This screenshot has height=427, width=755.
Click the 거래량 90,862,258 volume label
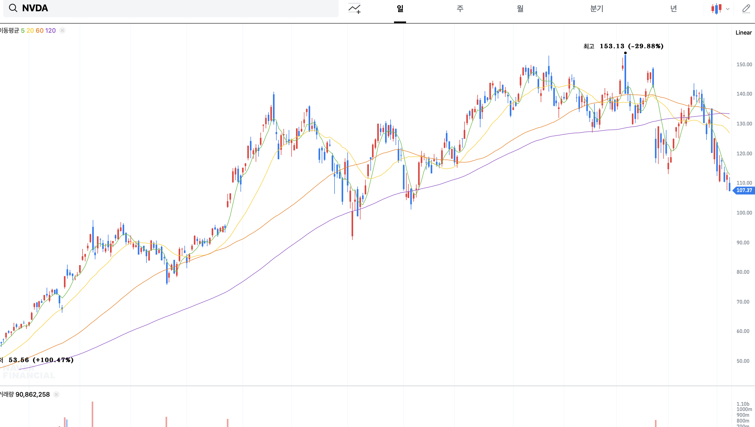tap(25, 395)
